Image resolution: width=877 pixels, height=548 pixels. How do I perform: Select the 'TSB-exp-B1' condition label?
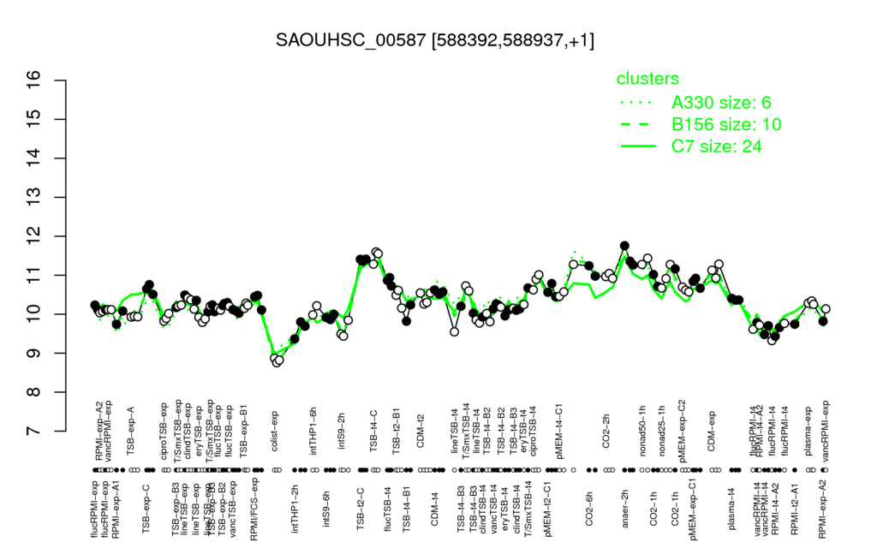click(244, 432)
